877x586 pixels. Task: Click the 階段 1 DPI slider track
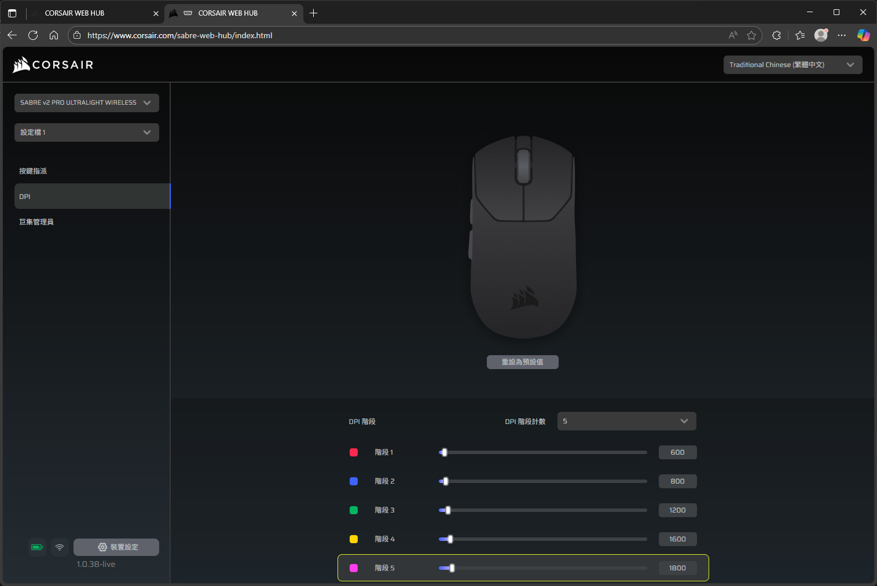(543, 452)
